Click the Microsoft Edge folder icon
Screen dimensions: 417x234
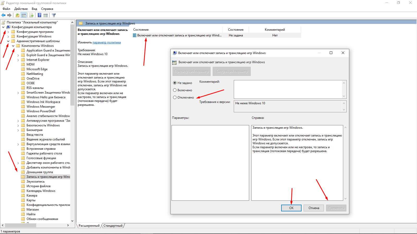23,69
